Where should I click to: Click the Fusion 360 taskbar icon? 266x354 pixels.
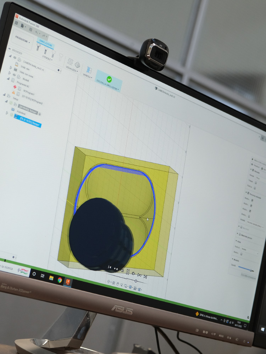[68, 282]
